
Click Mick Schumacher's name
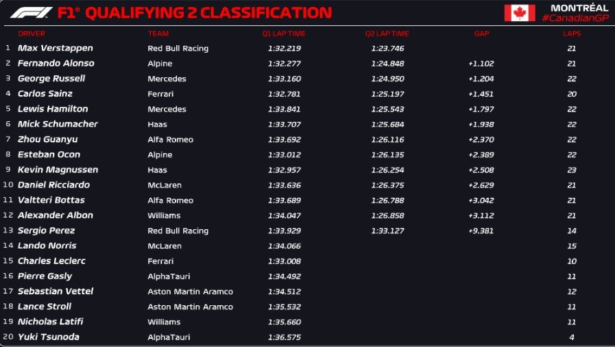tap(58, 124)
